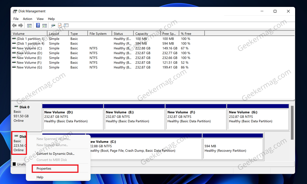Screen dimensions: 307x184
Task: Click the Forward arrow in the toolbar
Action: (x=21, y=25)
